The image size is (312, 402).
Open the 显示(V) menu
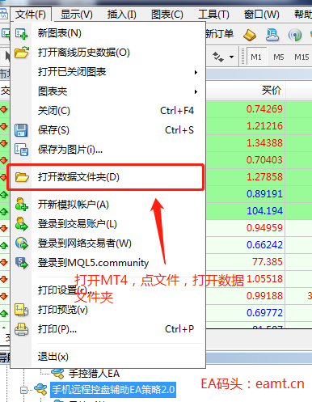coord(77,15)
